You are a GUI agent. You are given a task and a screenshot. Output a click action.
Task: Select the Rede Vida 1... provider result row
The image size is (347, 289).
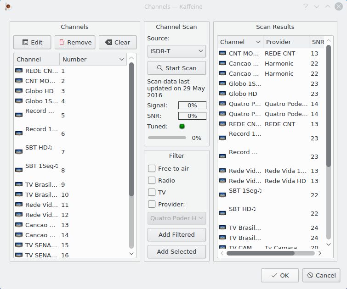pos(271,171)
